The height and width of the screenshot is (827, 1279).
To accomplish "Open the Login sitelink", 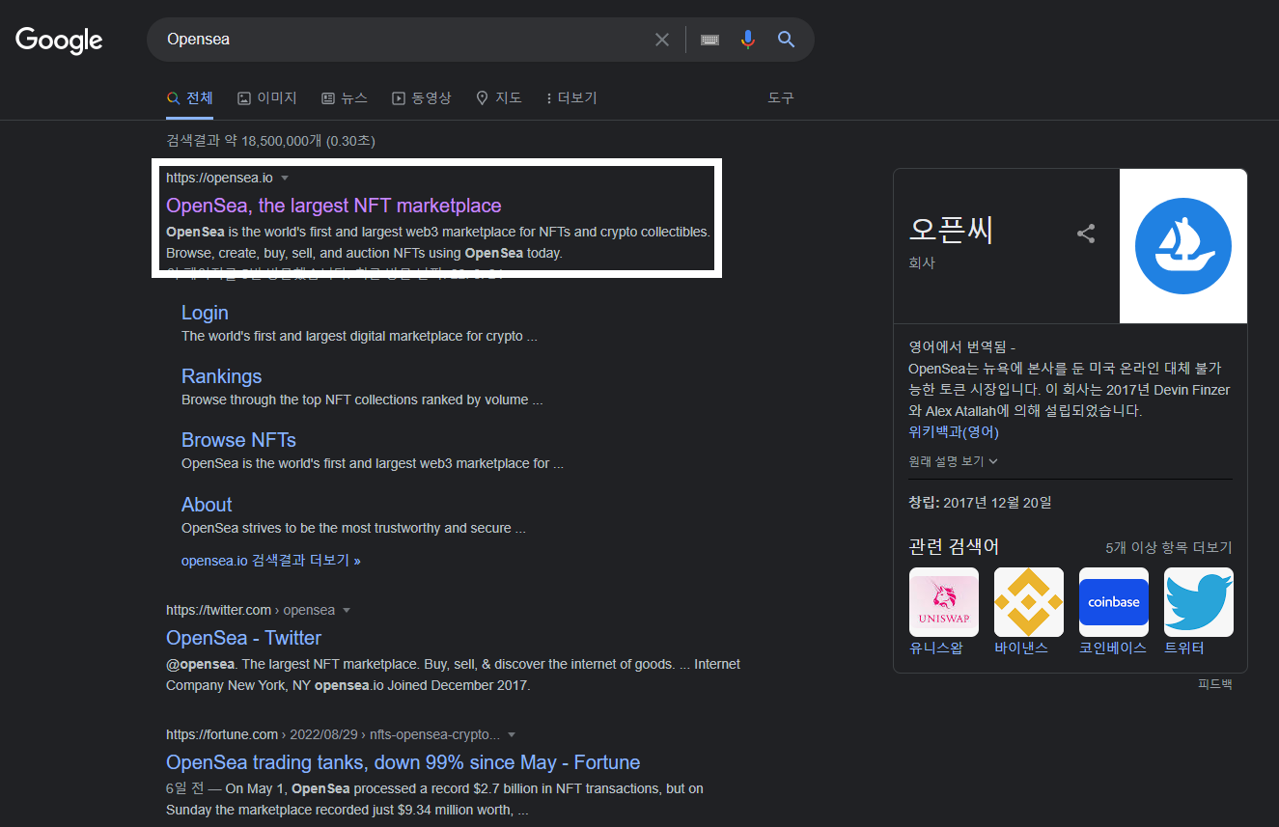I will click(x=205, y=313).
